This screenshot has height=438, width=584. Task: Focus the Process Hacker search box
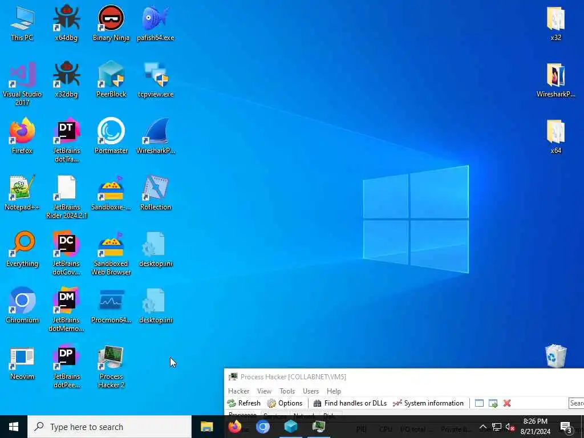point(576,403)
